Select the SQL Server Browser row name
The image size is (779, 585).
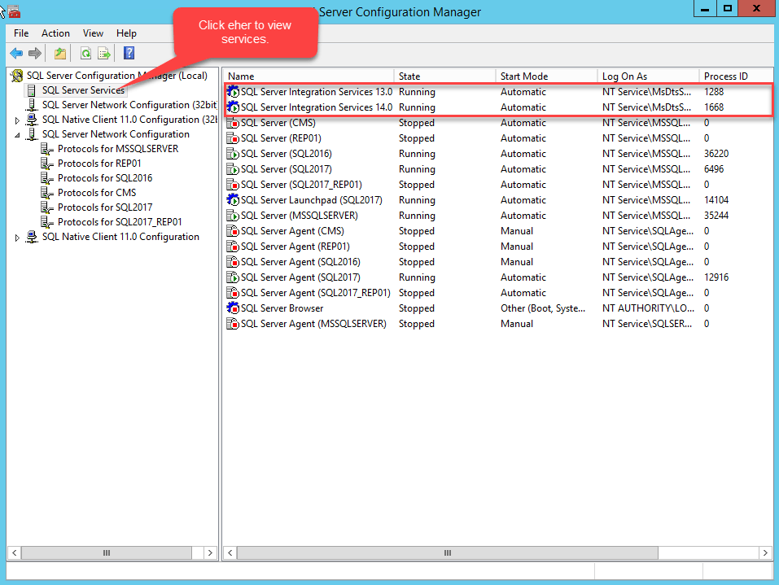click(x=282, y=308)
